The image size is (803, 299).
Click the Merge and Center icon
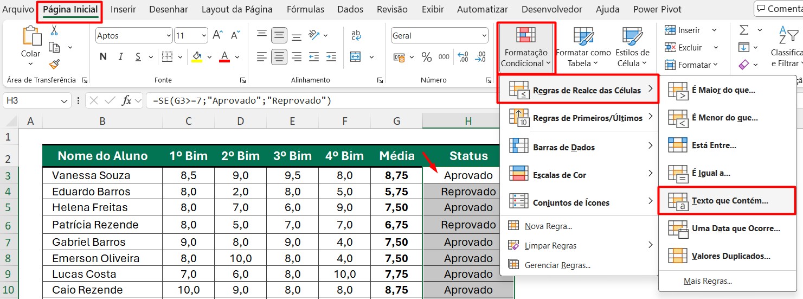356,56
